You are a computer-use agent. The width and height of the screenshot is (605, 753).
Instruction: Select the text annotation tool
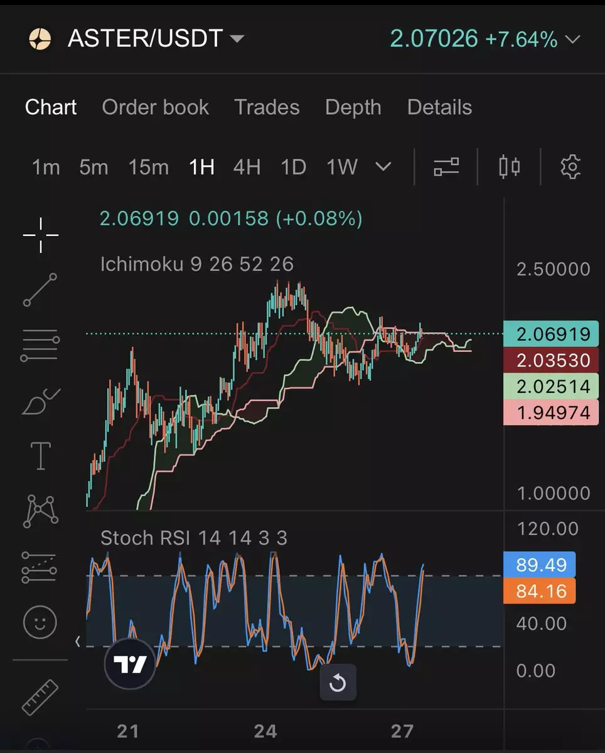pyautogui.click(x=41, y=456)
